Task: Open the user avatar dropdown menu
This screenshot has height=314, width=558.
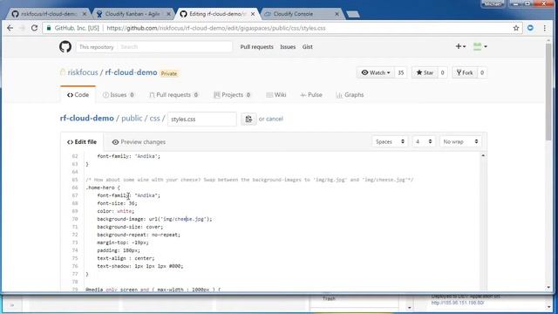Action: coord(480,46)
